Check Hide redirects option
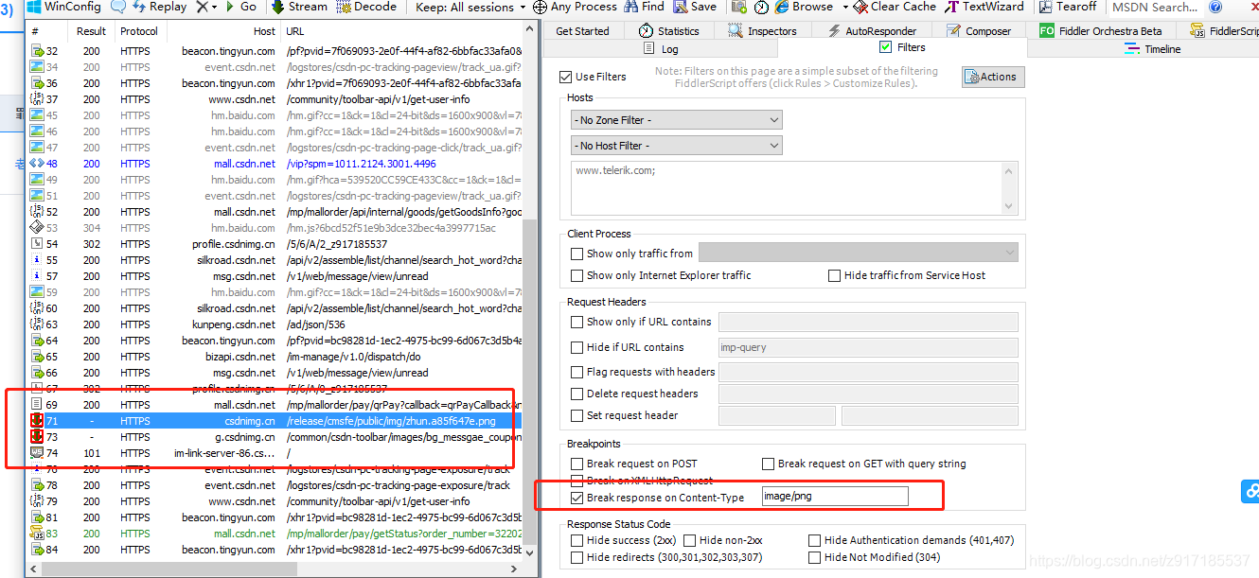The image size is (1259, 578). (576, 557)
